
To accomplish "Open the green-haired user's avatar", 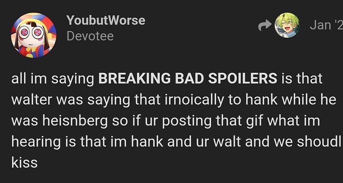I will (x=287, y=25).
